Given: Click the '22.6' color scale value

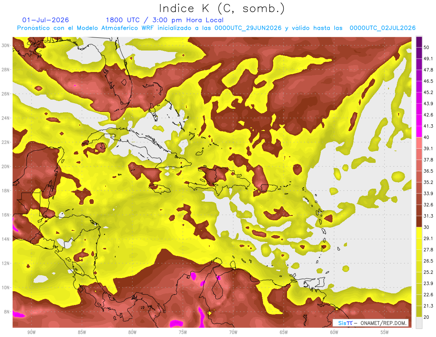Looking at the screenshot, I should (x=428, y=295).
